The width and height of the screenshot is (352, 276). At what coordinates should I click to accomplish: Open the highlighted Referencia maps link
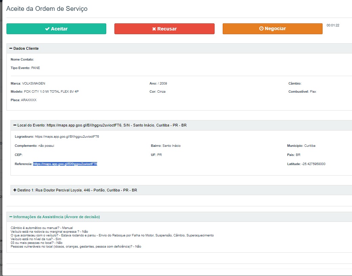(65, 164)
